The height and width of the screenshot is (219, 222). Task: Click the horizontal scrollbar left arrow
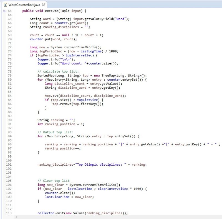[x=16, y=217]
